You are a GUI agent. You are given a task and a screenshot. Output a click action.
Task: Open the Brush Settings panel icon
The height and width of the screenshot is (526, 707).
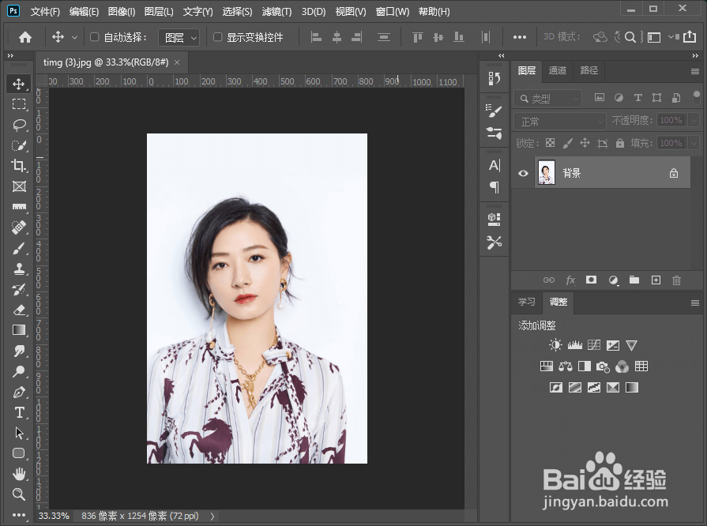495,111
